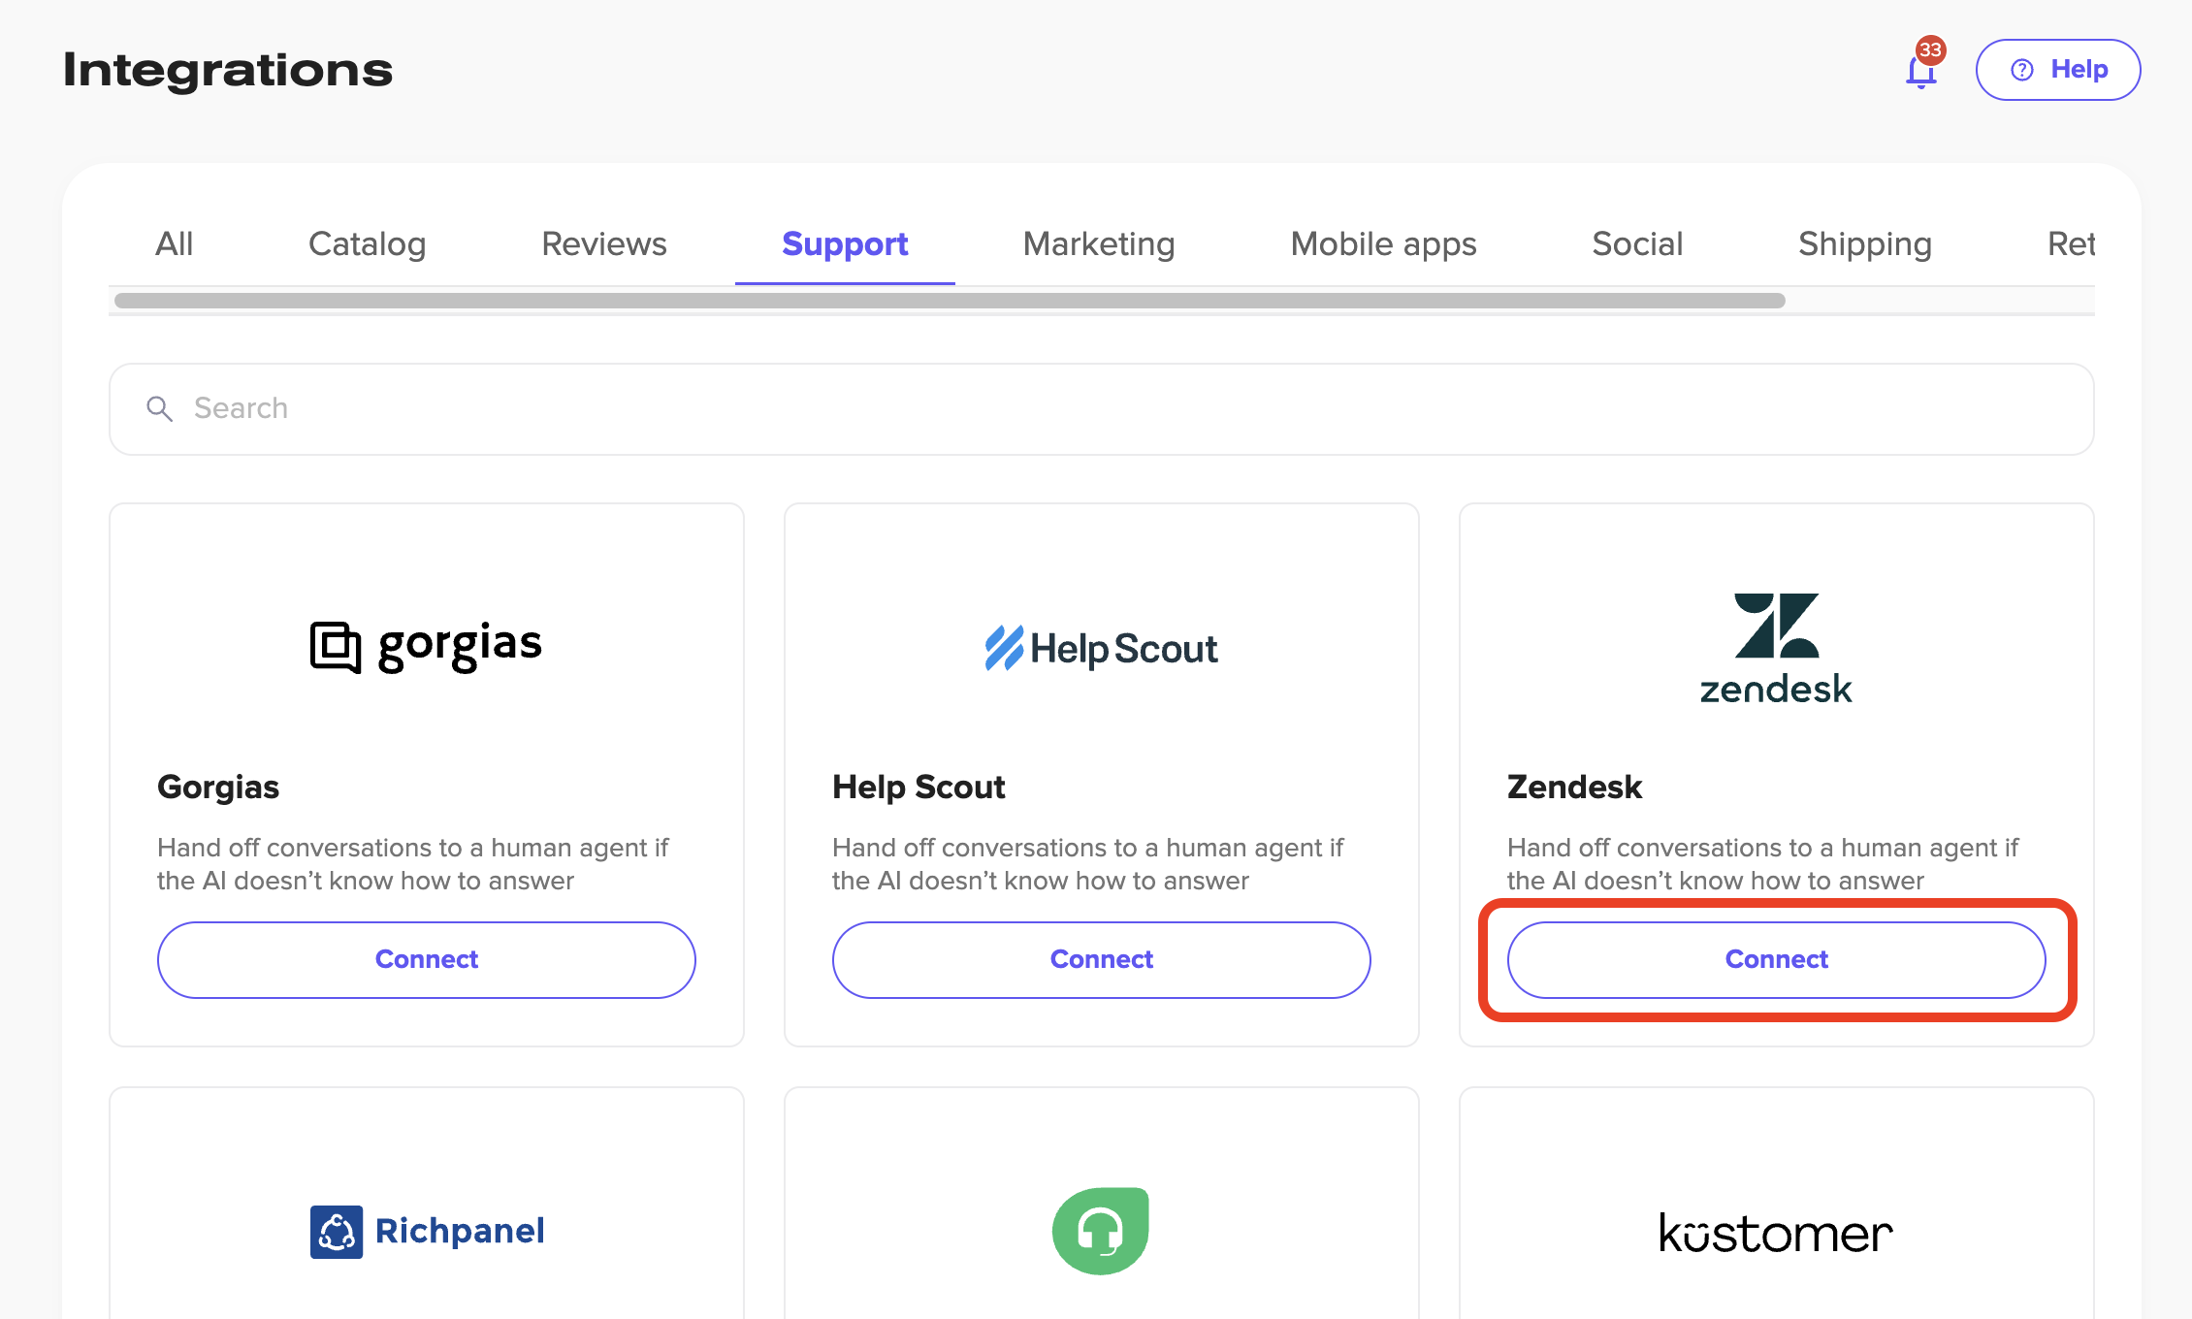Open the Reviews tab
The width and height of the screenshot is (2192, 1319).
604,243
